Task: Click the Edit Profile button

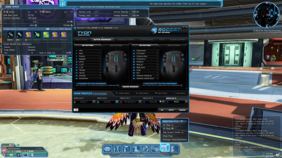Action: [179, 93]
